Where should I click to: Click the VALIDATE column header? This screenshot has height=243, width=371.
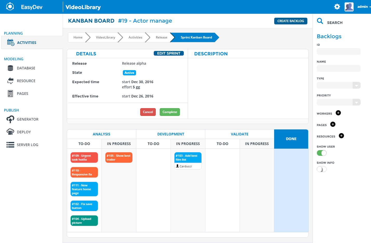pyautogui.click(x=240, y=134)
